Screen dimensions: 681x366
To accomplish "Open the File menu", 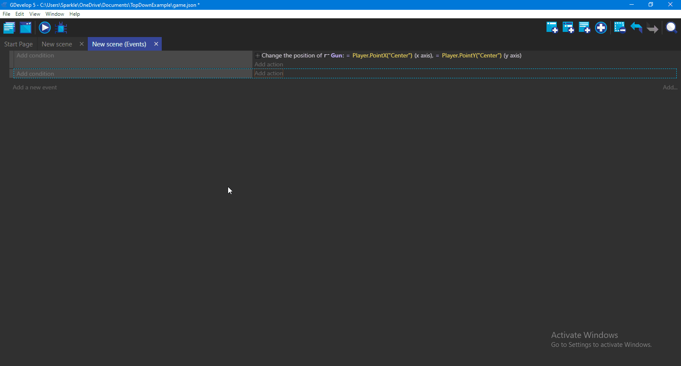I will (x=6, y=14).
